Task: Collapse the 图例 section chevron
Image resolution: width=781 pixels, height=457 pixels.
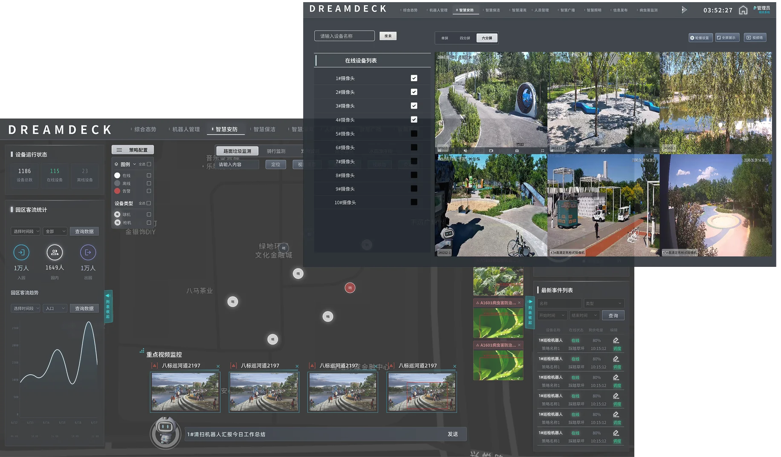Action: [135, 164]
